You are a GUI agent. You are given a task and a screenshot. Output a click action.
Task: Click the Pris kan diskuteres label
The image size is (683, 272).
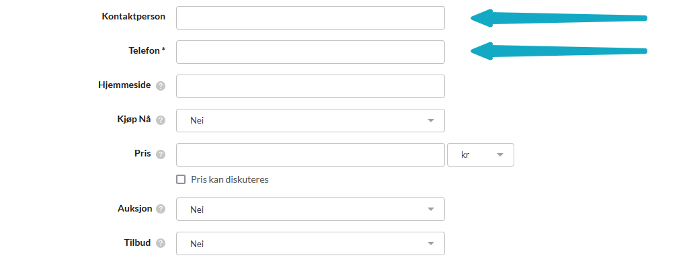(229, 179)
